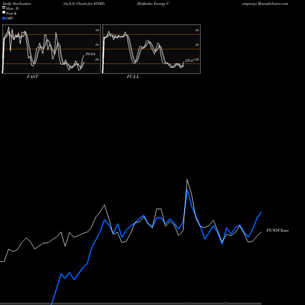Click the FAST chart label
Viewport: 305px width, 305px height.
[32, 77]
